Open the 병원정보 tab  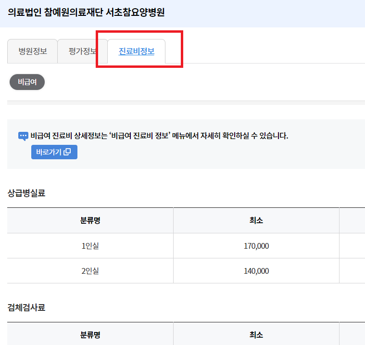click(33, 51)
